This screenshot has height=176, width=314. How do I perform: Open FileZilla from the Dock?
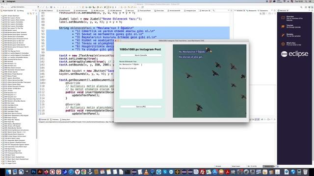[203, 172]
